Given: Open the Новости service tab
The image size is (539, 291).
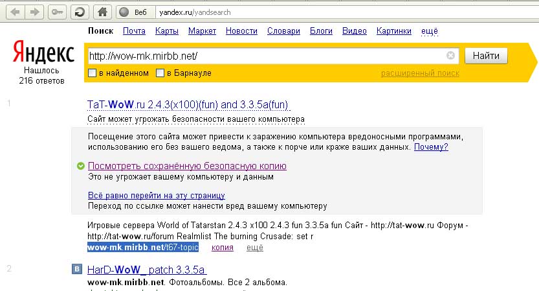Looking at the screenshot, I should click(241, 31).
